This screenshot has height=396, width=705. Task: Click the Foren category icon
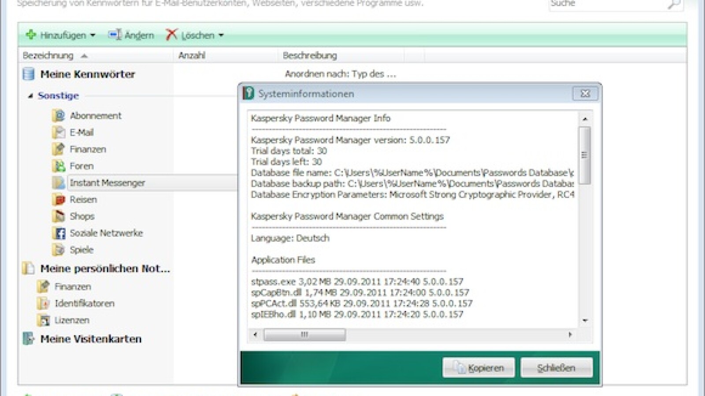pyautogui.click(x=58, y=166)
